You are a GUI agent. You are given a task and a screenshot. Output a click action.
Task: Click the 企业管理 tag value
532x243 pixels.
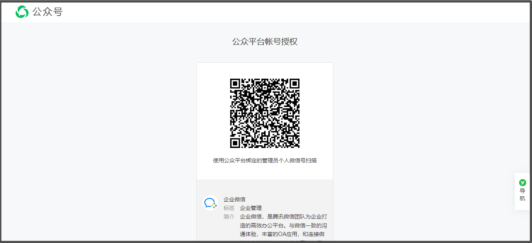(x=251, y=208)
